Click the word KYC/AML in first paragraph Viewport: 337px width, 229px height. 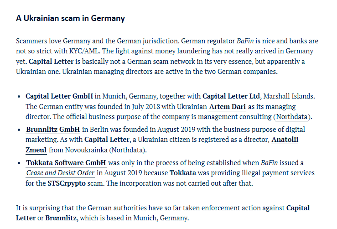tap(84, 51)
